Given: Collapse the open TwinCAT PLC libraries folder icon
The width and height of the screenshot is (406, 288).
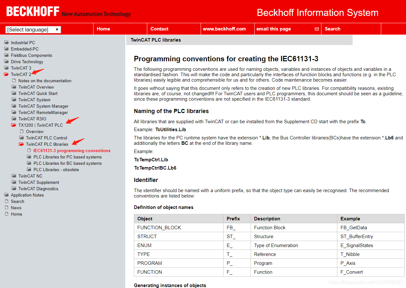Looking at the screenshot, I should tap(22, 144).
